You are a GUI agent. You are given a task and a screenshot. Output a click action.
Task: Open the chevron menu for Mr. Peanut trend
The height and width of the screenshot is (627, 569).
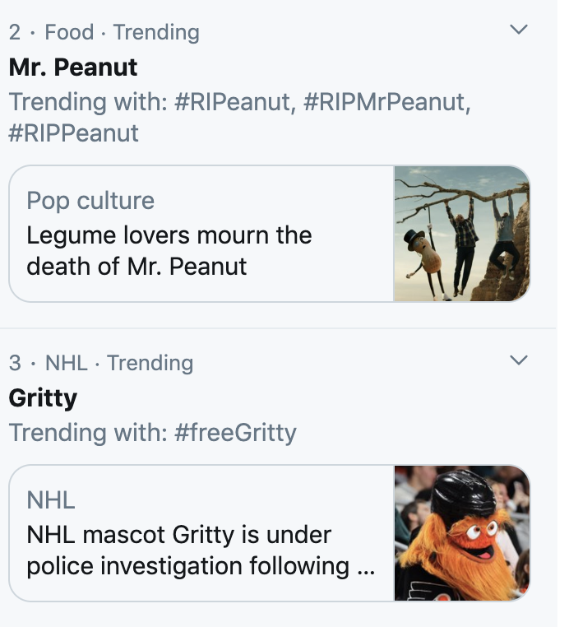tap(518, 30)
